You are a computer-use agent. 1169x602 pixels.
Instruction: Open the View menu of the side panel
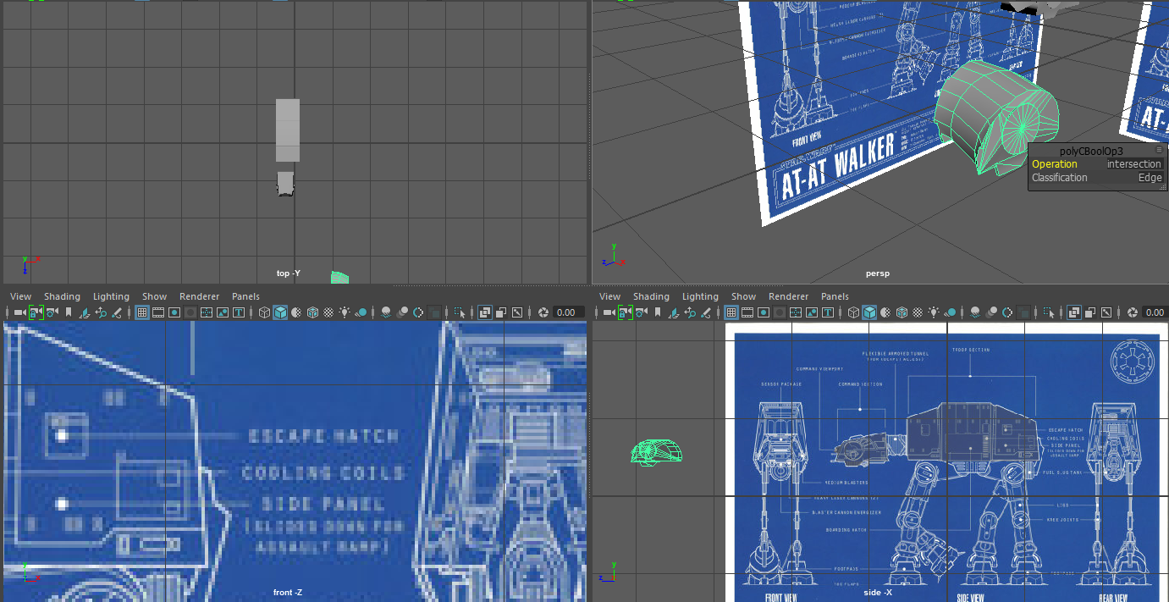(609, 296)
